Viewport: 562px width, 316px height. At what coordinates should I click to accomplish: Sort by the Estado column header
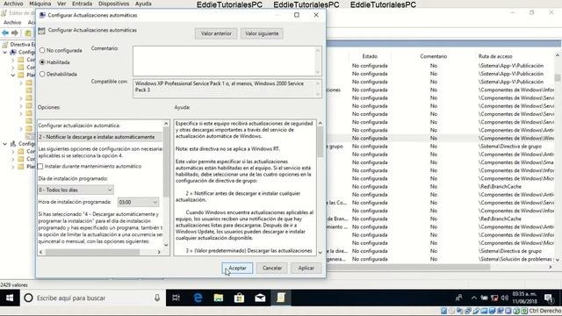pyautogui.click(x=370, y=56)
